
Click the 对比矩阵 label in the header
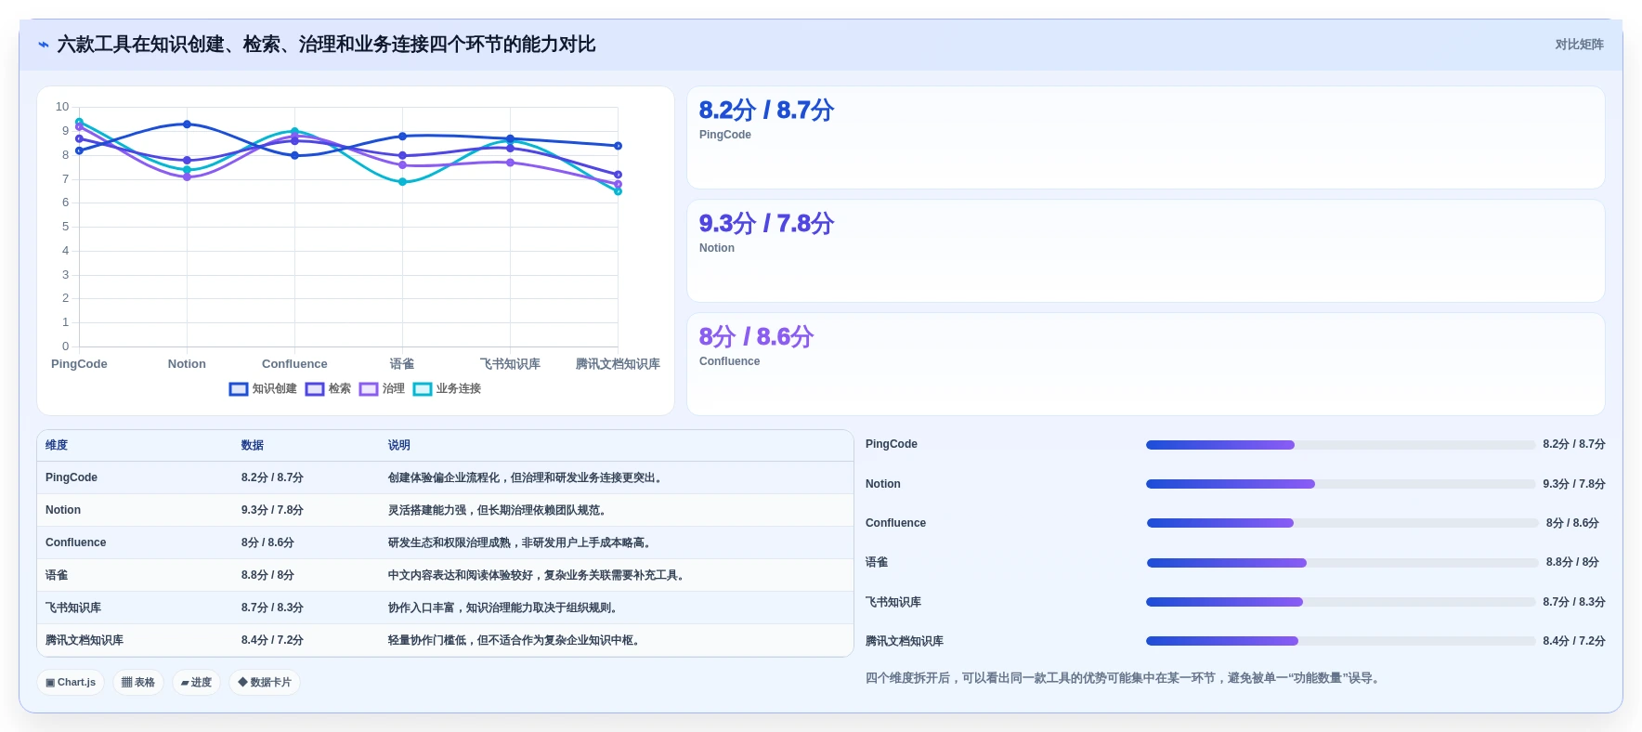click(1579, 45)
